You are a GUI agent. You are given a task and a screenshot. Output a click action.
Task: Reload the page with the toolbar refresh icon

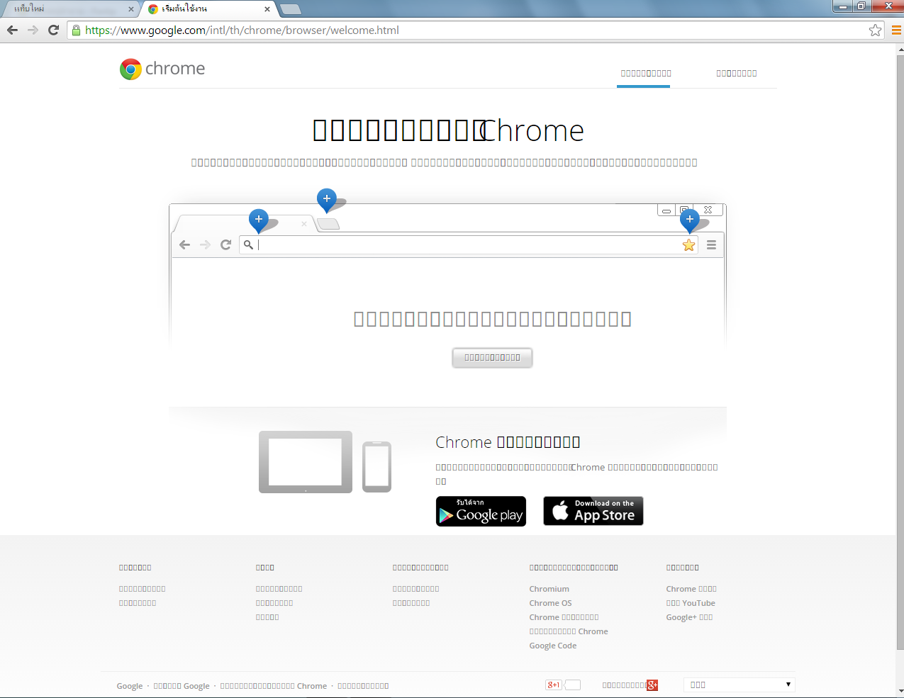tap(53, 30)
